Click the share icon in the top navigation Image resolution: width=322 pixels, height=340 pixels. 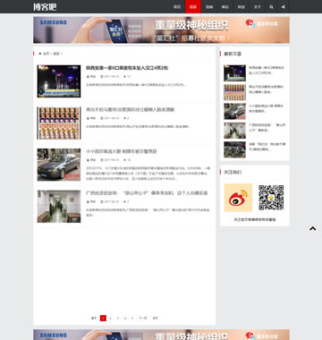click(x=284, y=7)
